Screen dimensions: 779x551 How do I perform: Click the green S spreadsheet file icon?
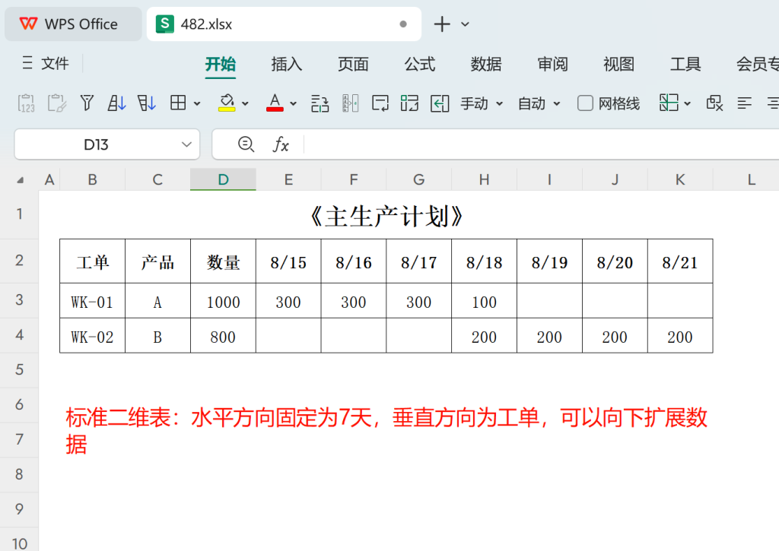[165, 24]
